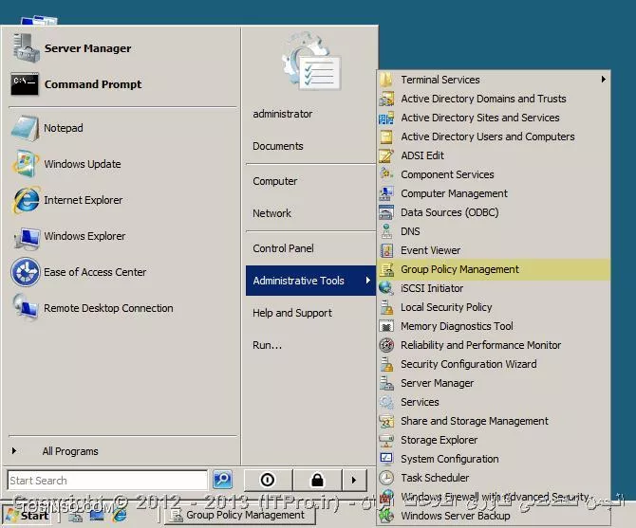The width and height of the screenshot is (636, 528).
Task: Click Active Directory Users and Computers icon
Action: (x=386, y=137)
